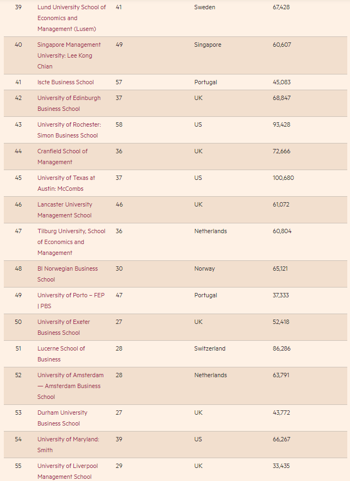Image resolution: width=350 pixels, height=481 pixels.
Task: Open the Cranfield School of Management link
Action: pyautogui.click(x=62, y=157)
